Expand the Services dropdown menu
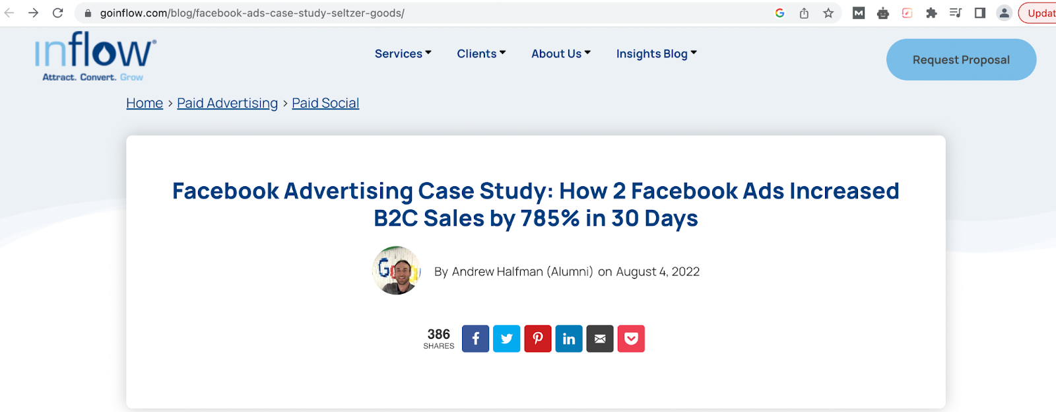This screenshot has width=1056, height=412. (403, 53)
